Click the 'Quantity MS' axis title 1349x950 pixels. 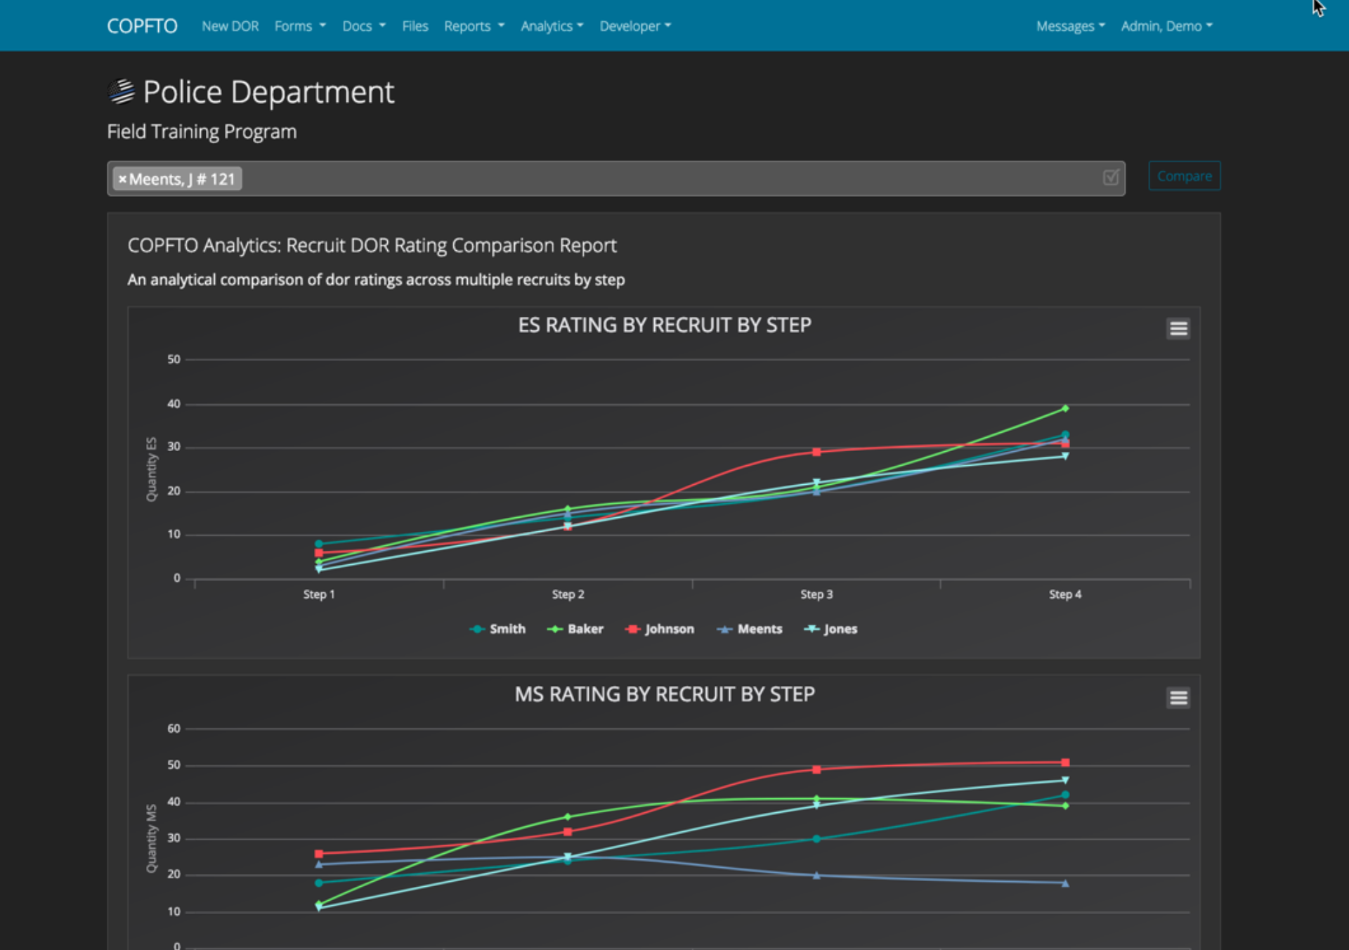[x=151, y=839]
